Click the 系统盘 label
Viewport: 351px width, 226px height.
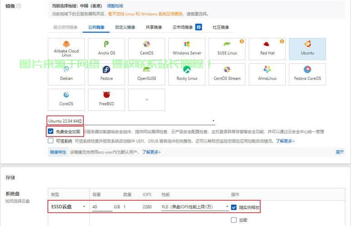[x=13, y=193]
